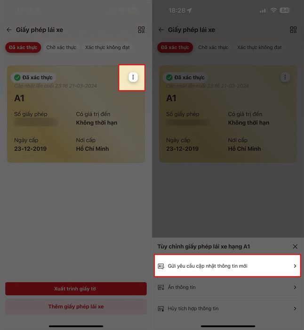This screenshot has height=330, width=304.
Task: Switch to Chờ xác thực tab on left
Action: tap(61, 47)
